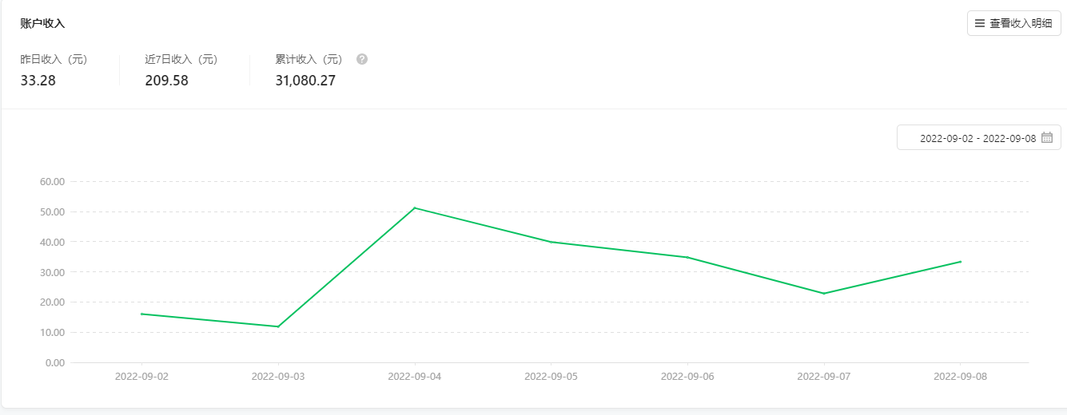The image size is (1067, 415).
Task: Click the 累计收入（元）label text
Action: [309, 59]
